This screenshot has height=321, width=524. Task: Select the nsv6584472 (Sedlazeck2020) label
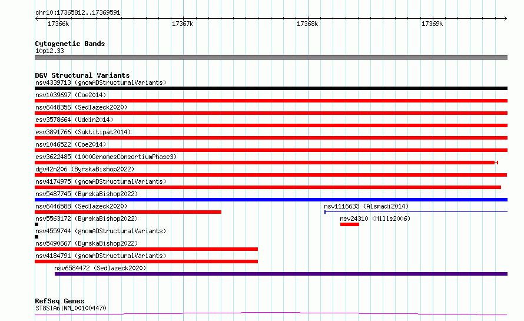point(100,268)
